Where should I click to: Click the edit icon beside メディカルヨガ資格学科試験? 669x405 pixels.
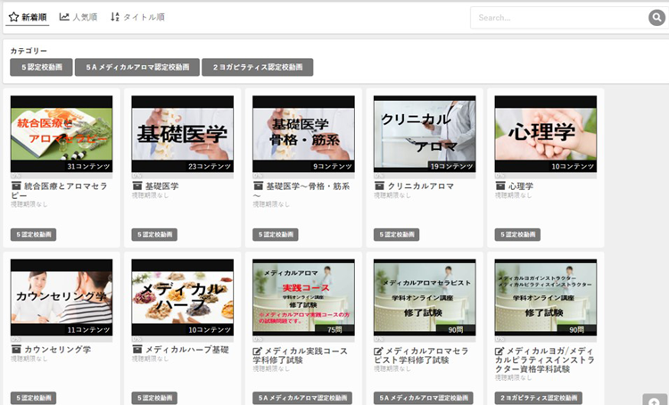(500, 351)
